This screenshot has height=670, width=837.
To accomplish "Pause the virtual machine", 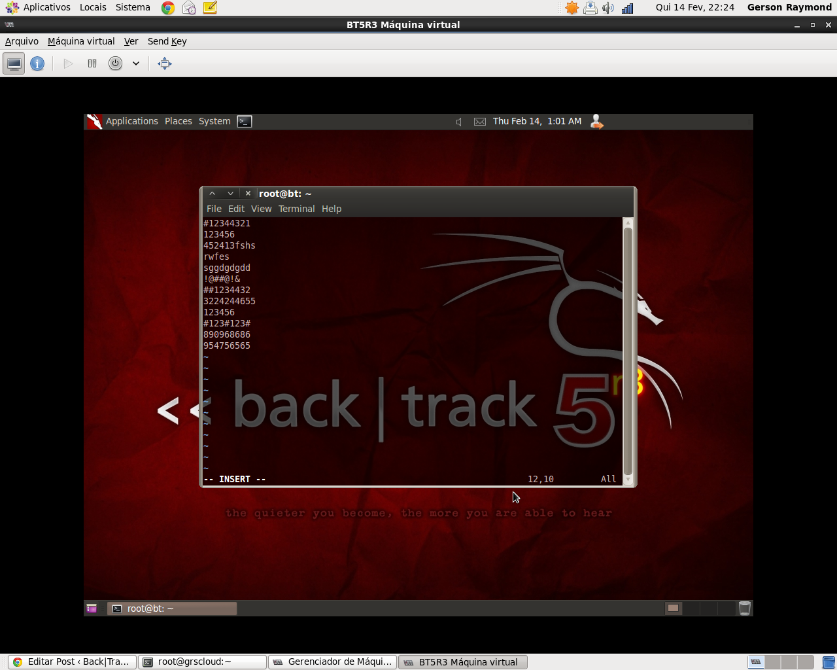I will click(92, 63).
